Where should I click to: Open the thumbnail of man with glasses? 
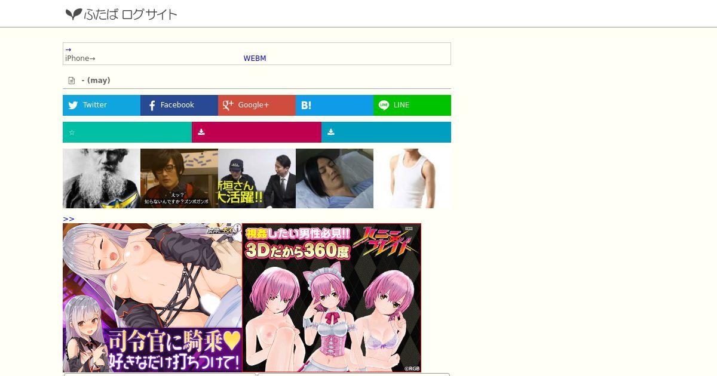tap(179, 178)
